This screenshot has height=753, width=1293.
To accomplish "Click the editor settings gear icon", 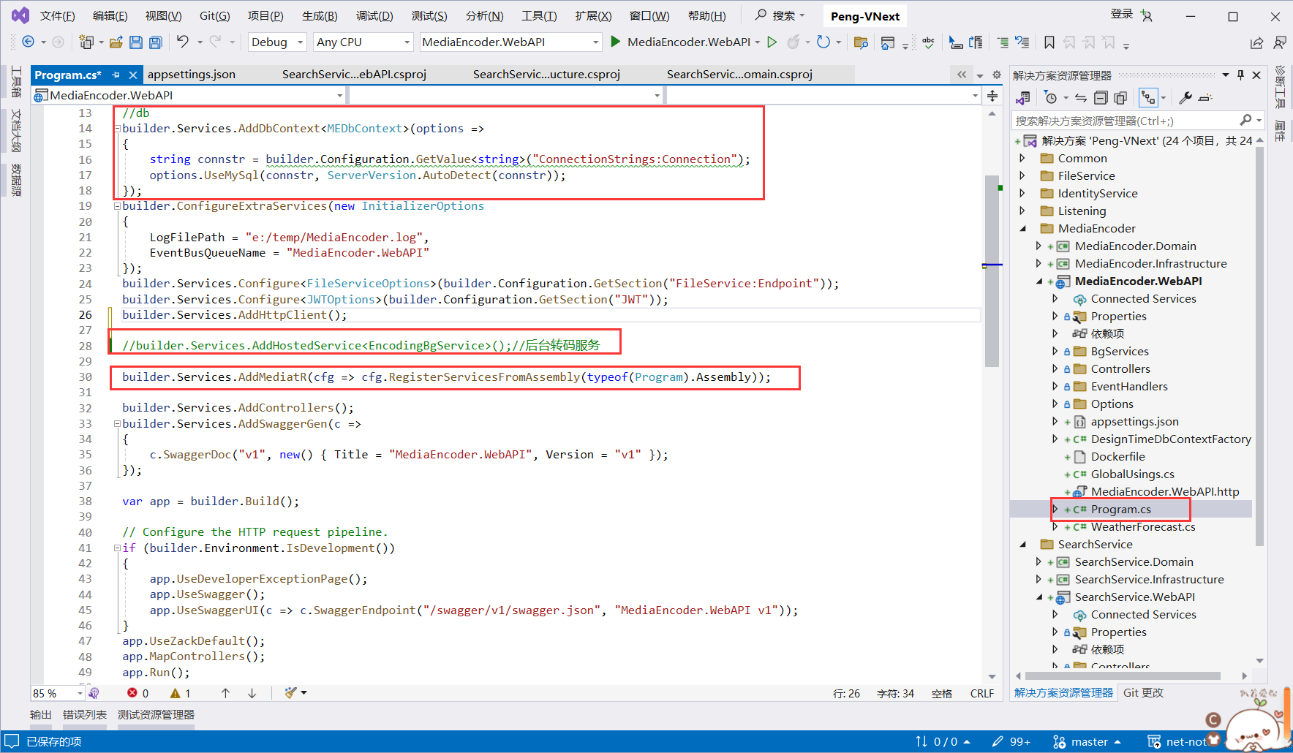I will click(996, 75).
